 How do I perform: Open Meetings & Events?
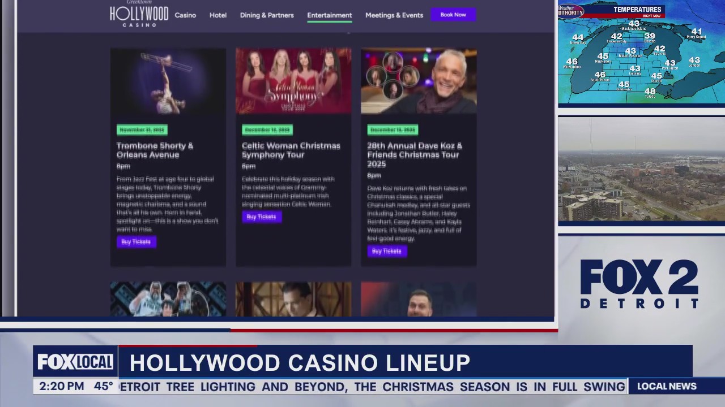[x=394, y=15]
